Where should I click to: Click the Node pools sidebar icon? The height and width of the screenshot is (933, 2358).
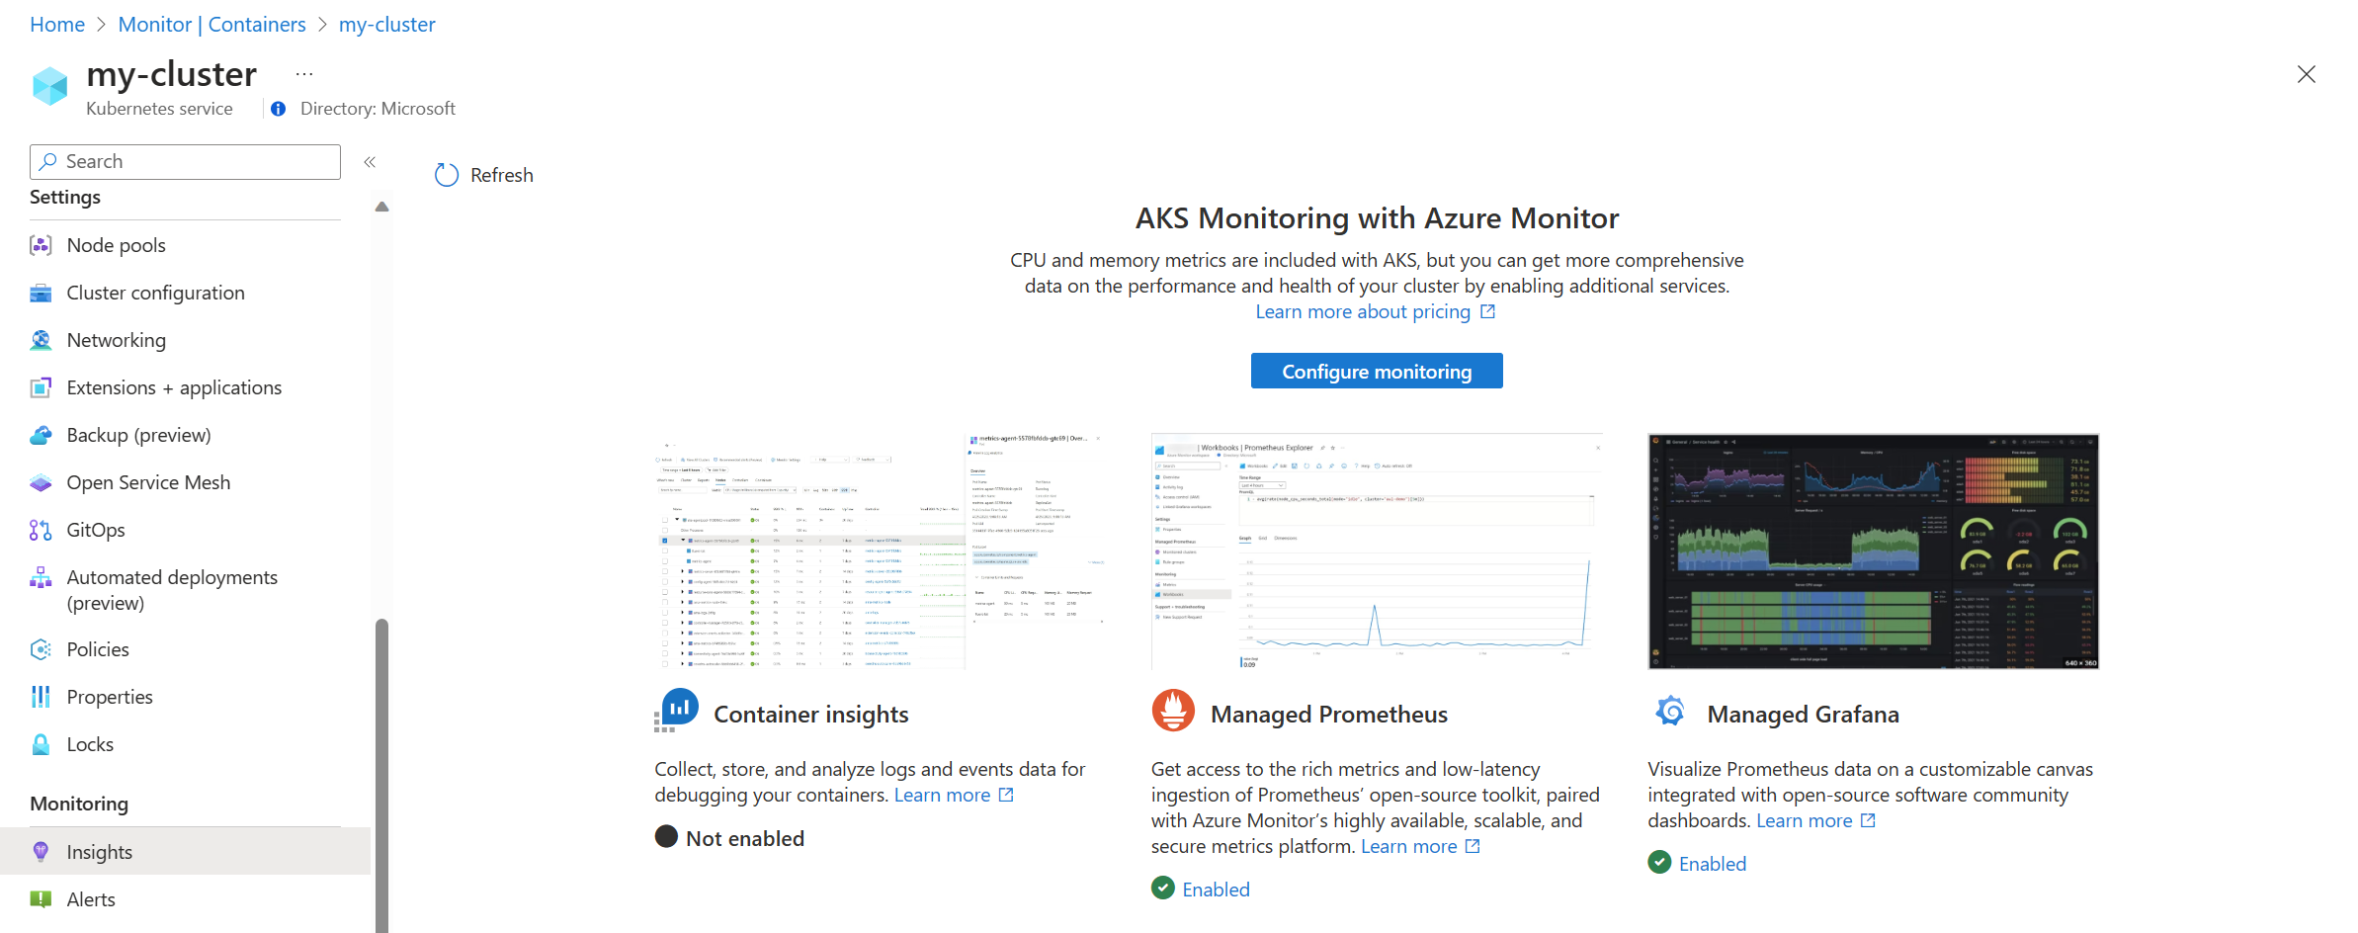tap(41, 245)
